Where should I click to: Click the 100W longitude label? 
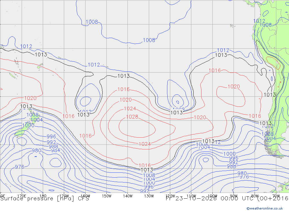pos(212,196)
